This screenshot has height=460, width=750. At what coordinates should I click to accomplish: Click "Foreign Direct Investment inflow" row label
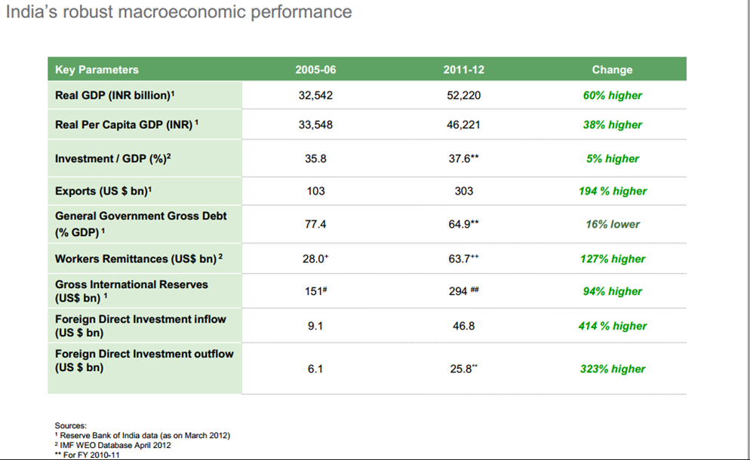(140, 326)
